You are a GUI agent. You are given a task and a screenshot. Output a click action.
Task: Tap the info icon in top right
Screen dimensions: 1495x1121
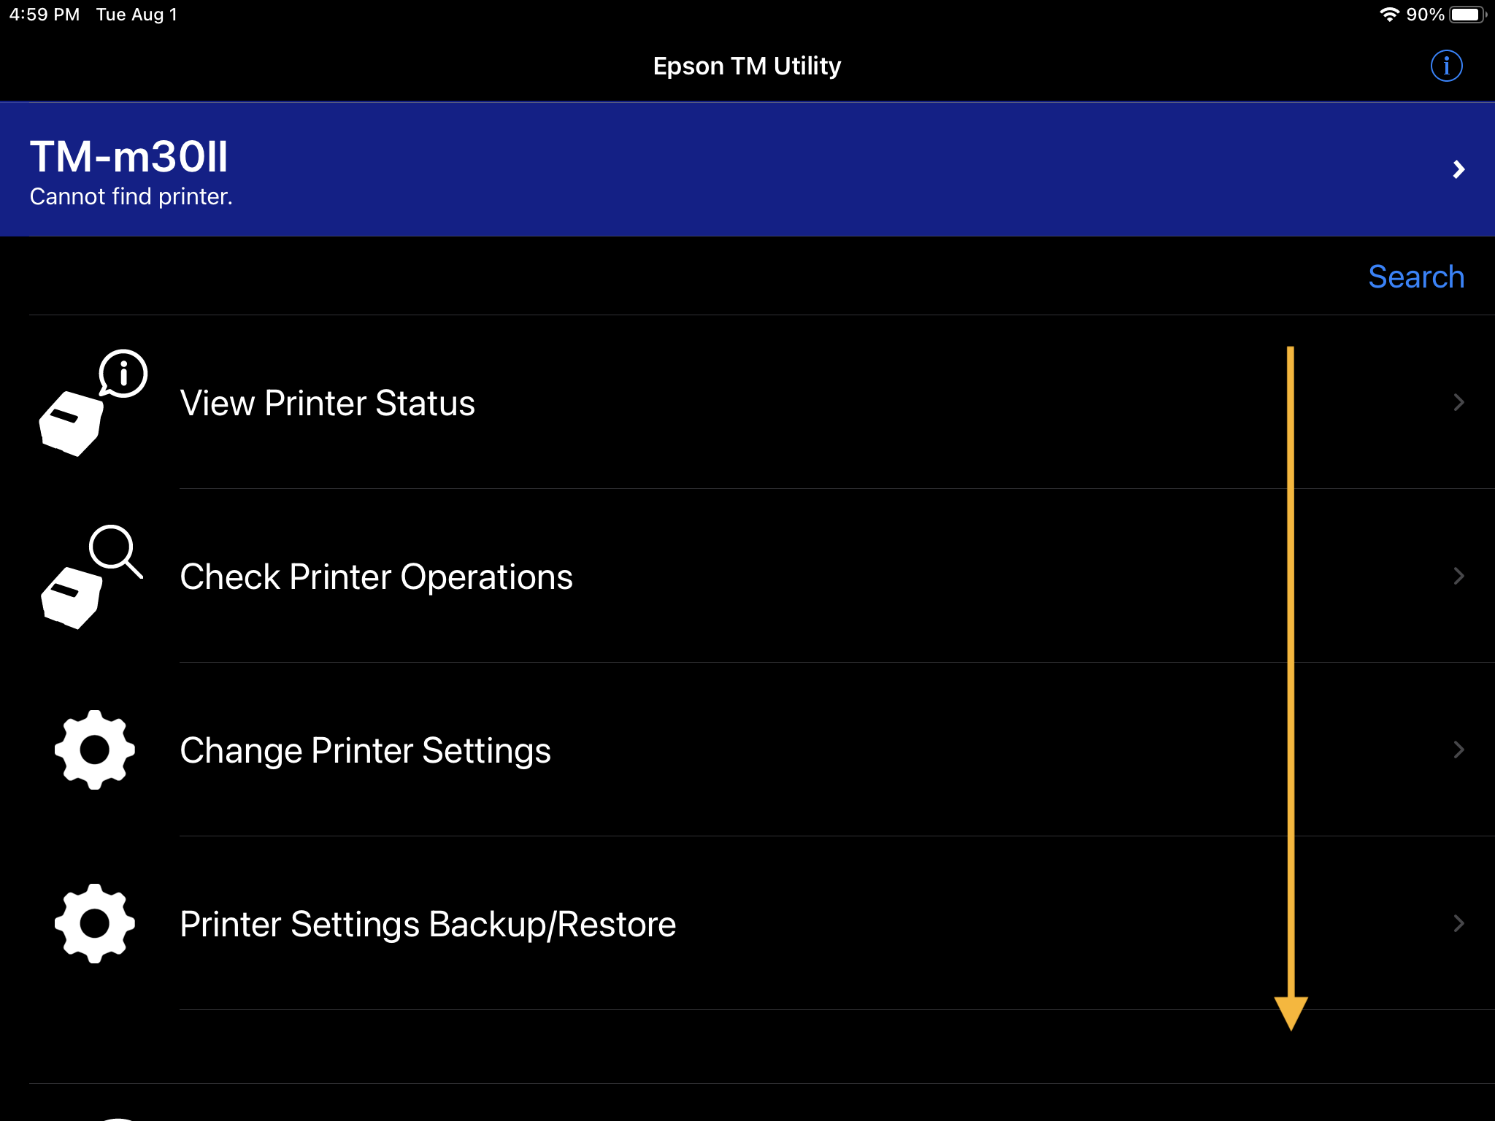(x=1445, y=66)
